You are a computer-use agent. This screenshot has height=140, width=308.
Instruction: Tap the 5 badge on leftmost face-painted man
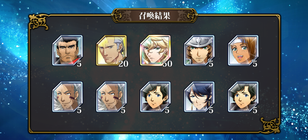pos(79,110)
